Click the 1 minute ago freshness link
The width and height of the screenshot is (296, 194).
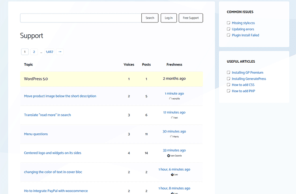pyautogui.click(x=174, y=93)
